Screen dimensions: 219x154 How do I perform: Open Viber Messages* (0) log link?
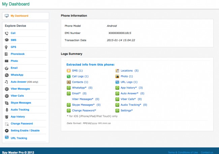(86, 99)
